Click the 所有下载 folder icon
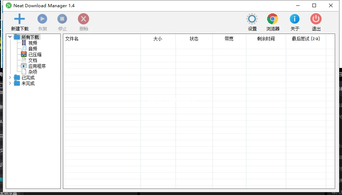Screen dimensions: 342x195 coord(17,37)
